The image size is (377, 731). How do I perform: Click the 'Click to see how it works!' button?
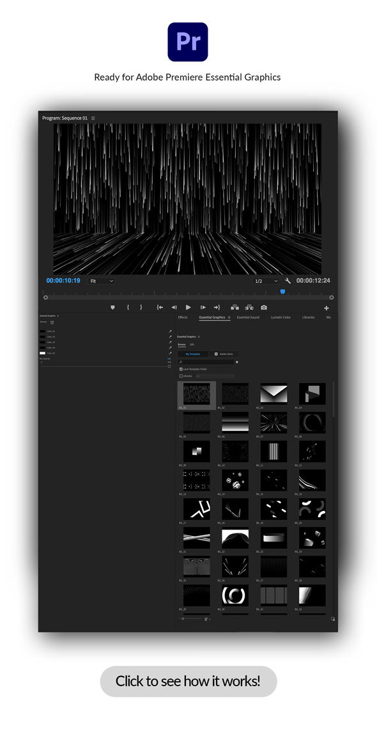(x=188, y=681)
